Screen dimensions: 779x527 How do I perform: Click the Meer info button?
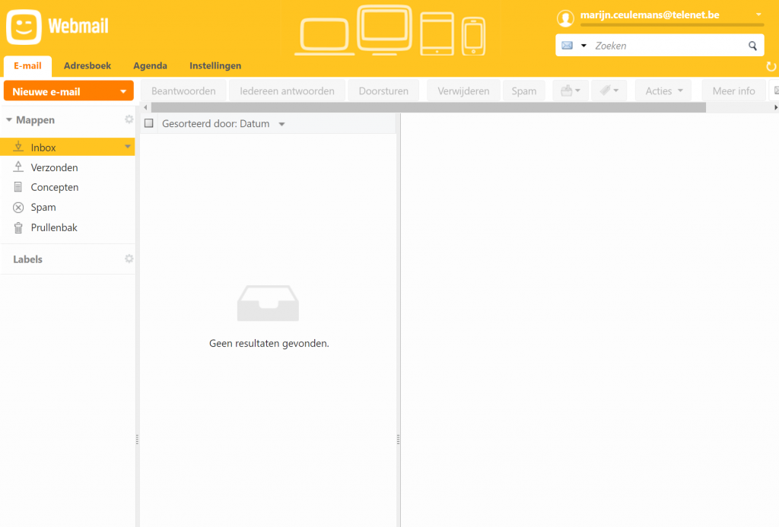tap(734, 91)
